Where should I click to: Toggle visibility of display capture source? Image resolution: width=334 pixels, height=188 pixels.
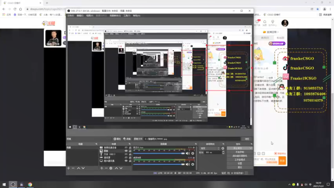click(x=126, y=161)
